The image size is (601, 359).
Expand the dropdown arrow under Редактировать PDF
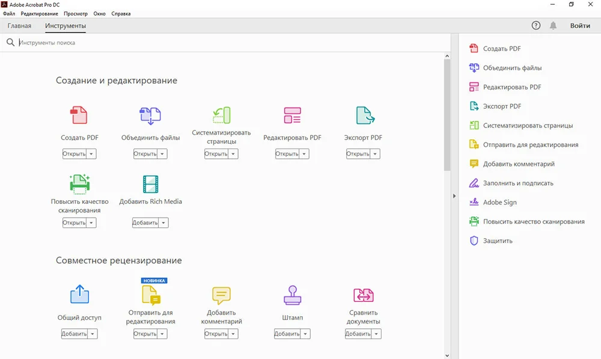304,154
